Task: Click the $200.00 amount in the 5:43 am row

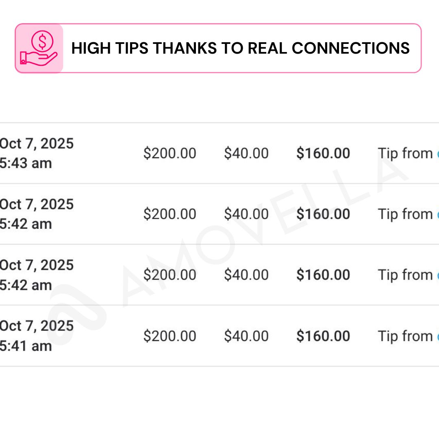Action: [x=170, y=153]
